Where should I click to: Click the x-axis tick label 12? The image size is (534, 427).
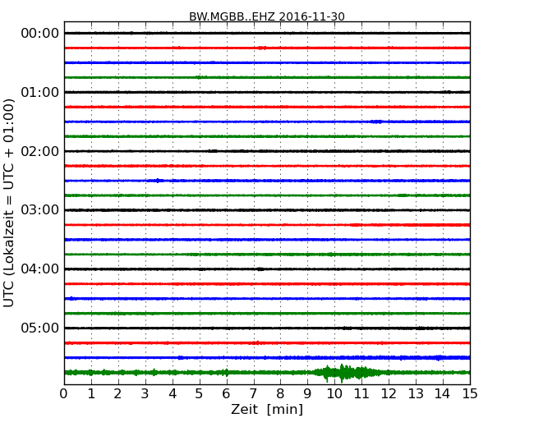389,393
